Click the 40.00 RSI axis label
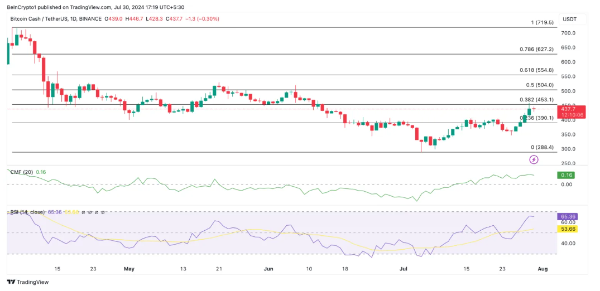Screen dimensions: 600x291 [x=568, y=243]
